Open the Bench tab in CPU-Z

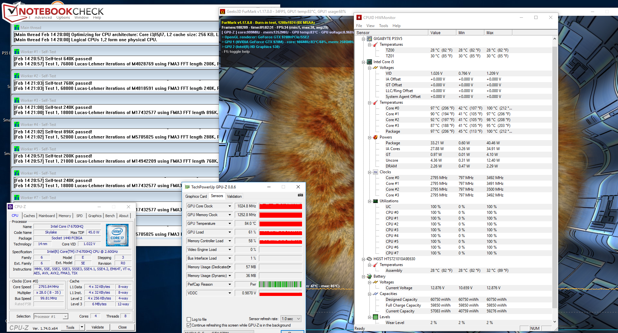(x=110, y=216)
